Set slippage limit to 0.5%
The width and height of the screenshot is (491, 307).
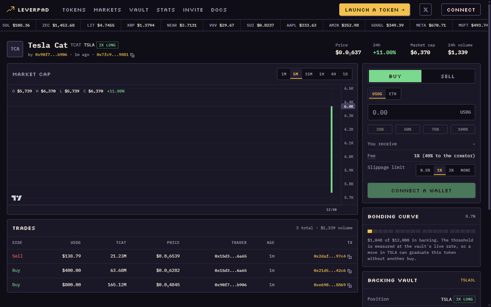click(x=425, y=170)
